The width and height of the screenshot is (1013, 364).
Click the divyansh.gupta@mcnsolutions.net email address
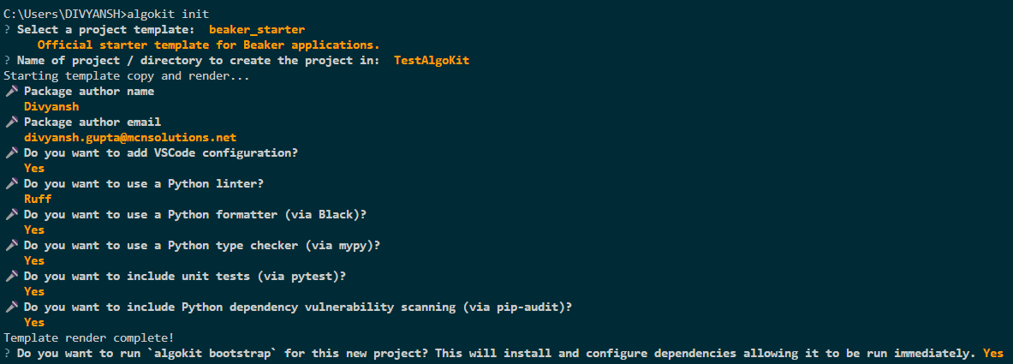(130, 137)
